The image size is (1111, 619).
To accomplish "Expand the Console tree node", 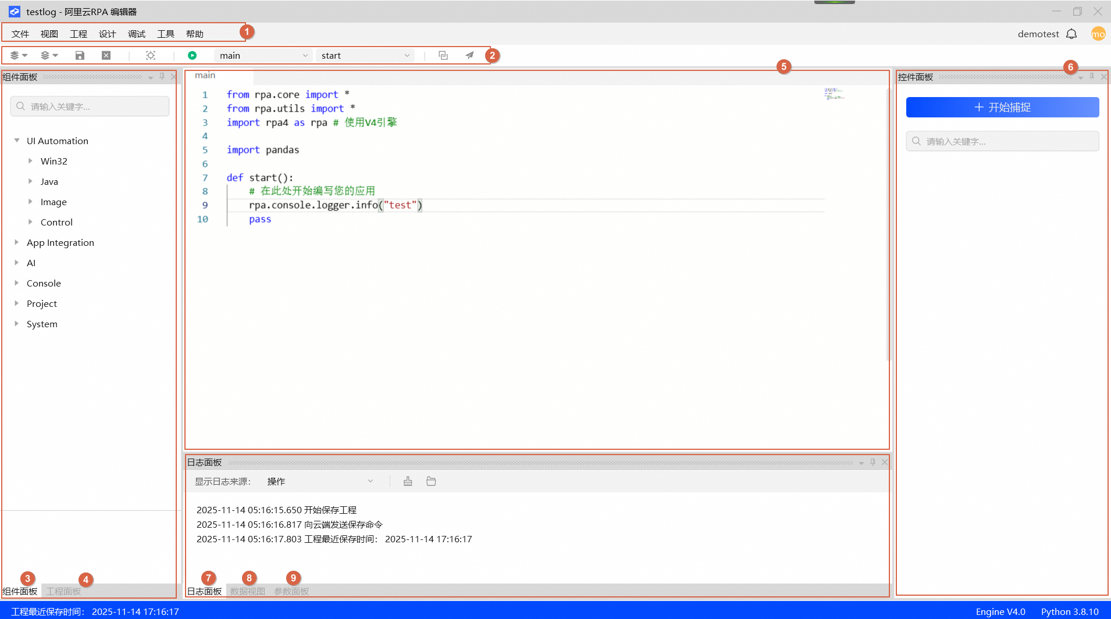I will click(x=16, y=283).
